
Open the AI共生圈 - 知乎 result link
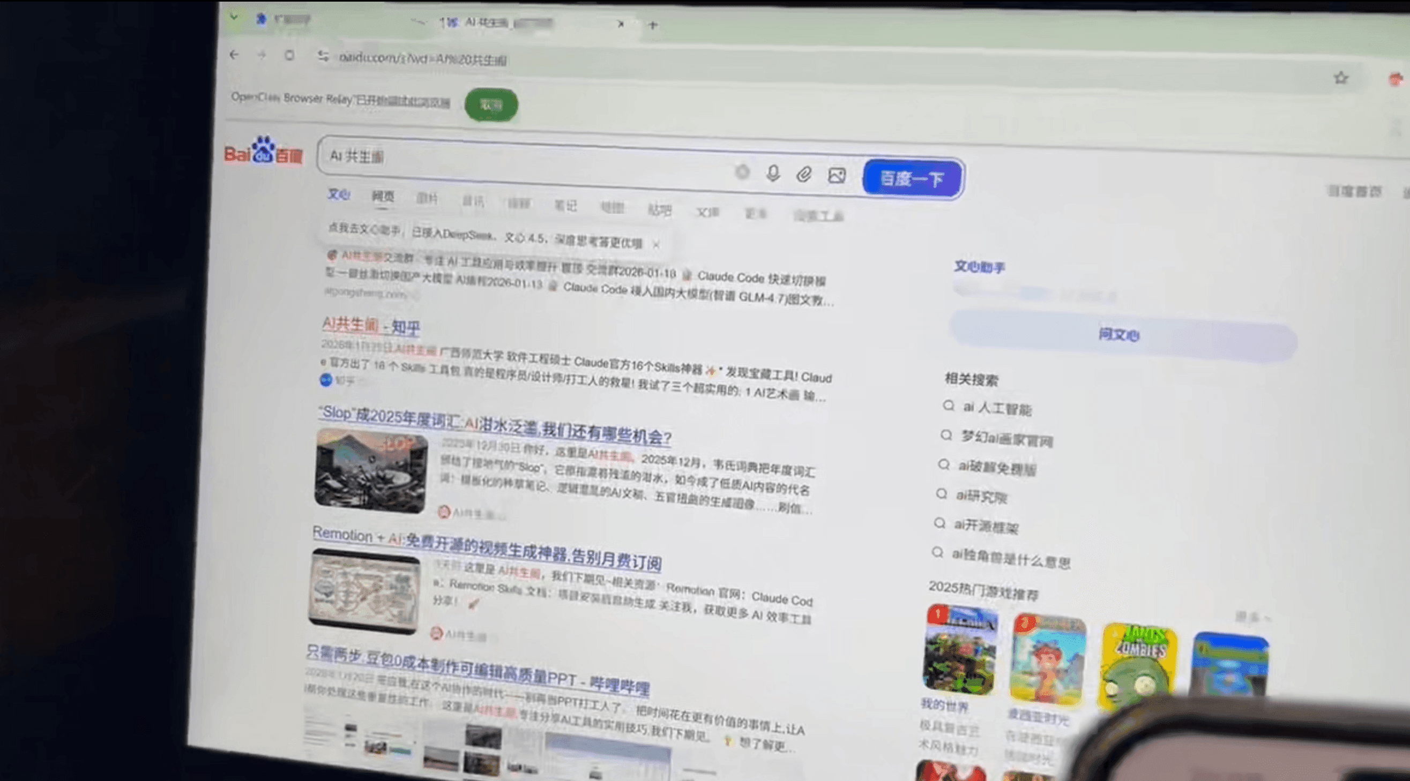coord(370,326)
